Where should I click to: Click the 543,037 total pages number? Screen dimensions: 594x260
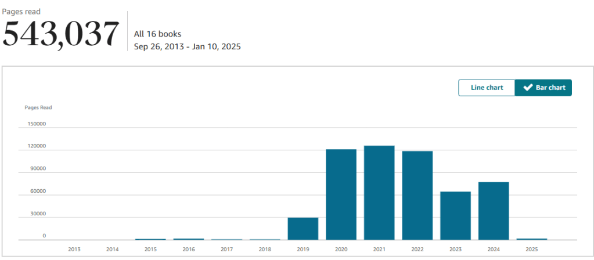click(x=61, y=35)
